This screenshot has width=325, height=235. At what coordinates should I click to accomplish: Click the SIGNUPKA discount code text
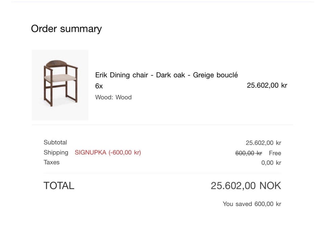tap(108, 153)
